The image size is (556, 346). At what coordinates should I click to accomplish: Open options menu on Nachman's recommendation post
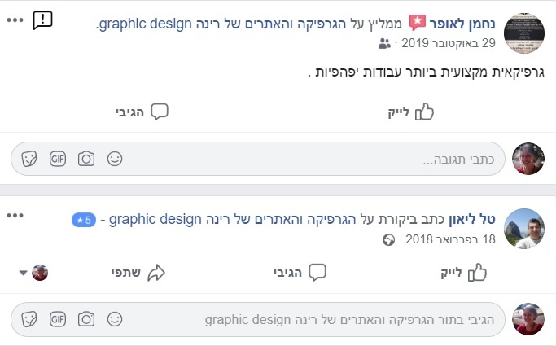coord(15,19)
